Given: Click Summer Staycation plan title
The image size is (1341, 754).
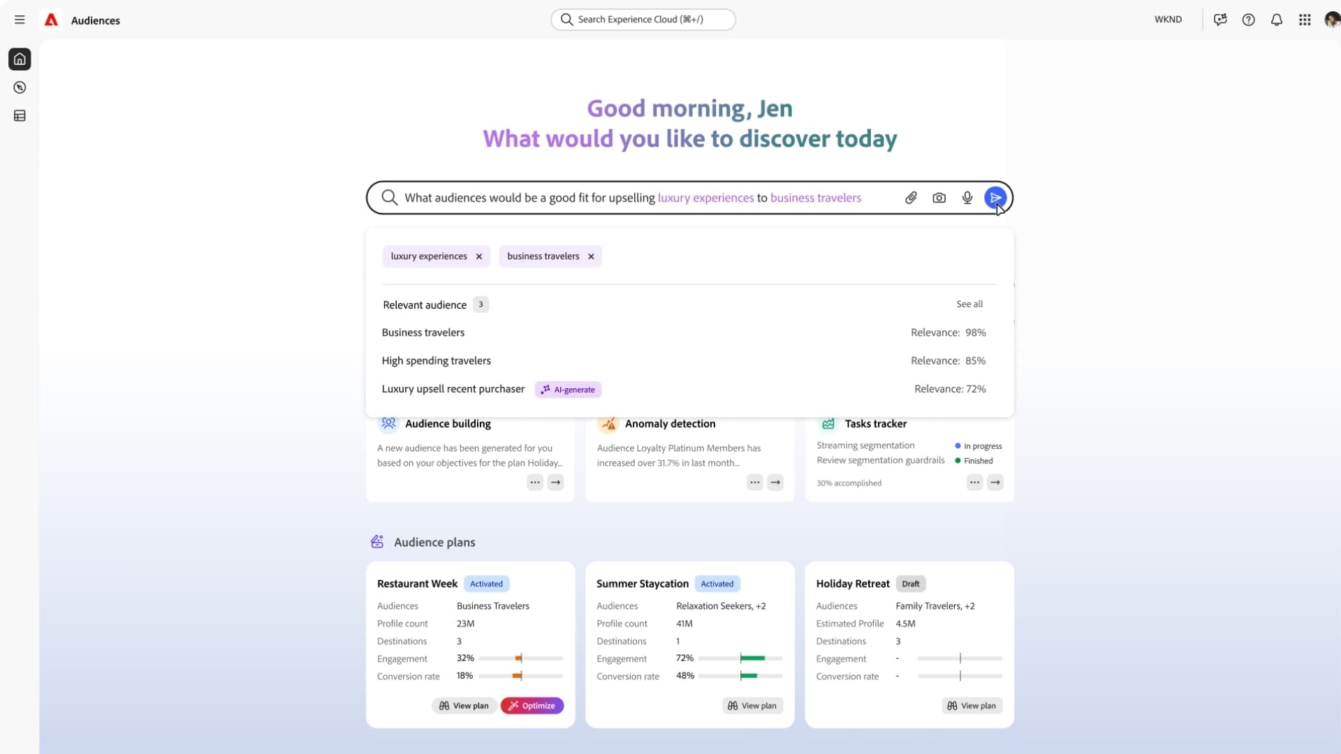Looking at the screenshot, I should (643, 584).
